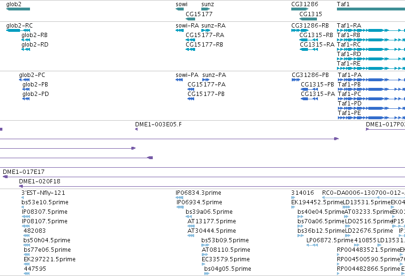Screen dimensions: 405x276
Task: Select the DME1-017E17 clone label
Action: [x=24, y=172]
